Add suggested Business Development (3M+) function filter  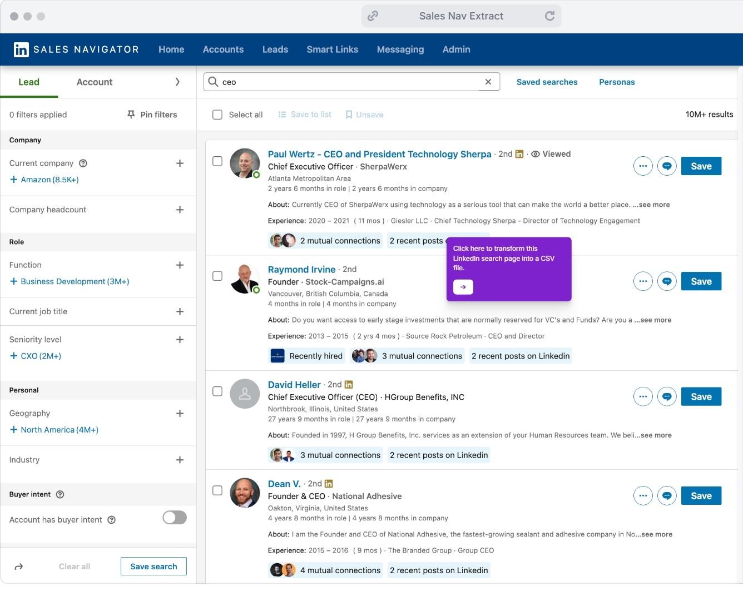point(70,281)
